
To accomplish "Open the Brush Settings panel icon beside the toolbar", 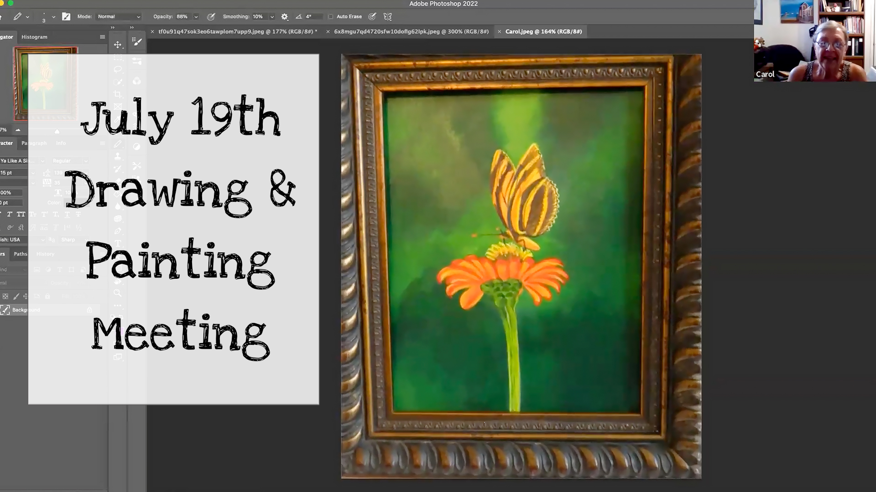I will [x=137, y=42].
